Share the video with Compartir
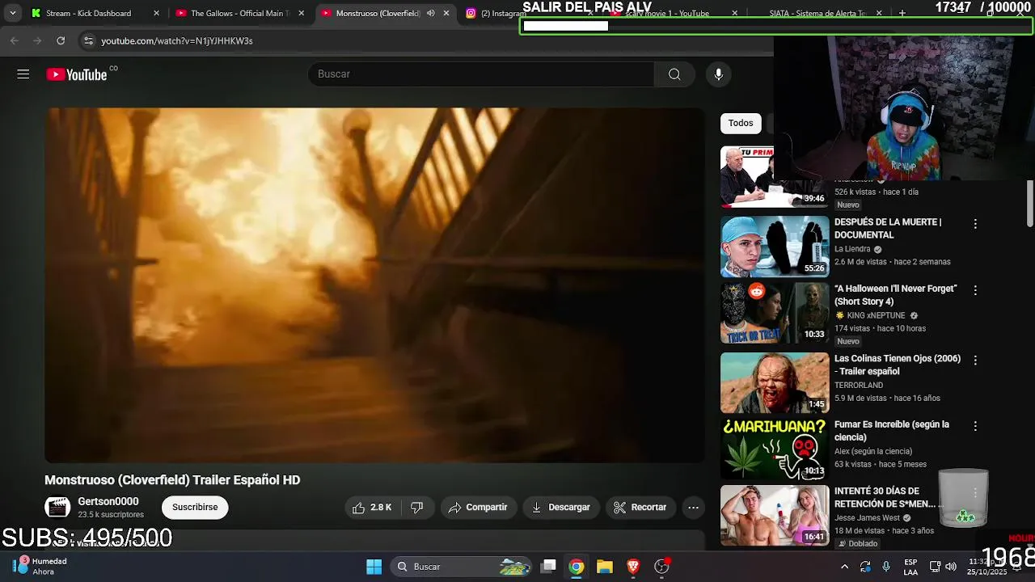 (x=478, y=508)
